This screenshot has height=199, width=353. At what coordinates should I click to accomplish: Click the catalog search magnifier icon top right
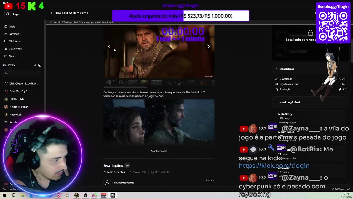[315, 13]
